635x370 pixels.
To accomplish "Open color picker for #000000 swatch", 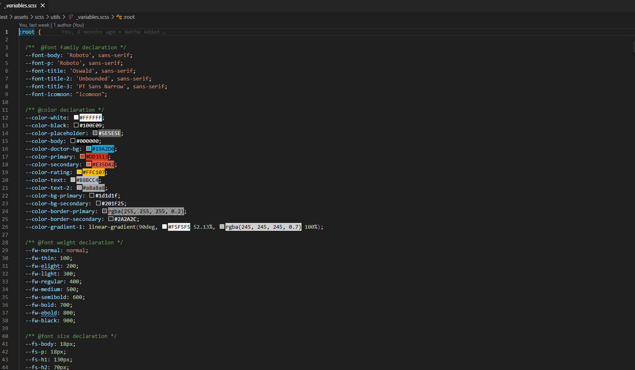I will click(73, 141).
